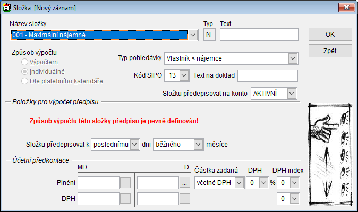Open the Kód SIPO dropdown
The height and width of the screenshot is (212, 358).
point(184,75)
